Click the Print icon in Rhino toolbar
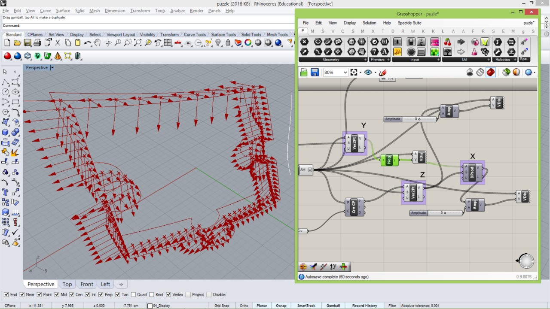The width and height of the screenshot is (550, 309). point(37,42)
